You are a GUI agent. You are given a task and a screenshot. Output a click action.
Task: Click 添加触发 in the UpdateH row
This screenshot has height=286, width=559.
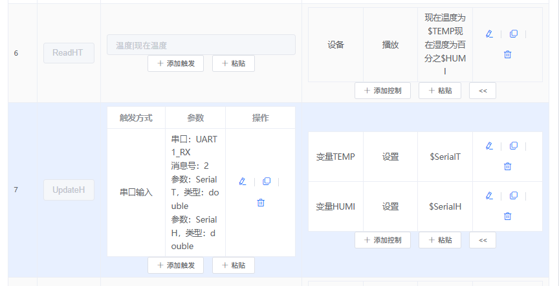(176, 265)
